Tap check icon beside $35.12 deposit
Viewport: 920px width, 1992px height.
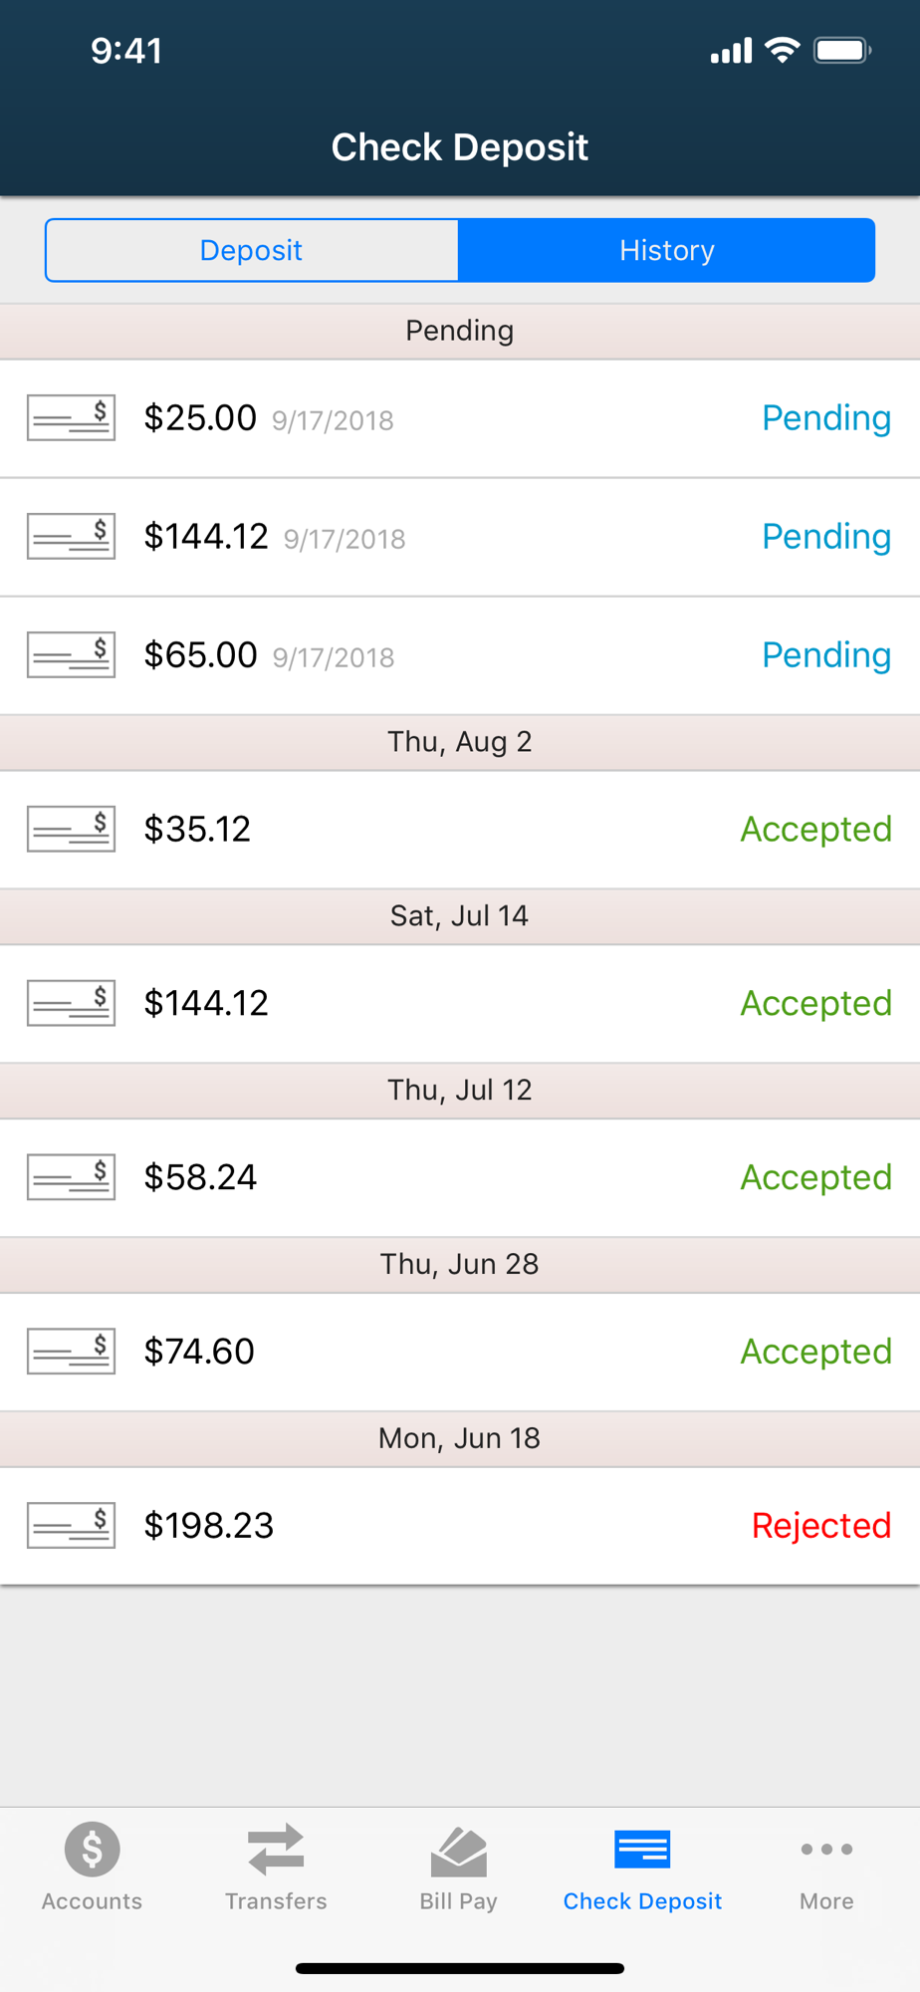(71, 829)
